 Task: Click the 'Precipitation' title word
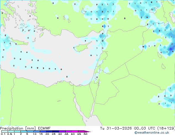(x=12, y=128)
